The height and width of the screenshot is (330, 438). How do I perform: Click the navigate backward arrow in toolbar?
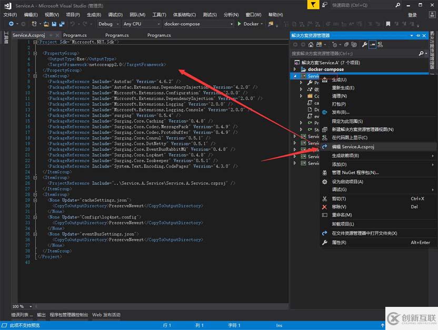click(x=11, y=24)
